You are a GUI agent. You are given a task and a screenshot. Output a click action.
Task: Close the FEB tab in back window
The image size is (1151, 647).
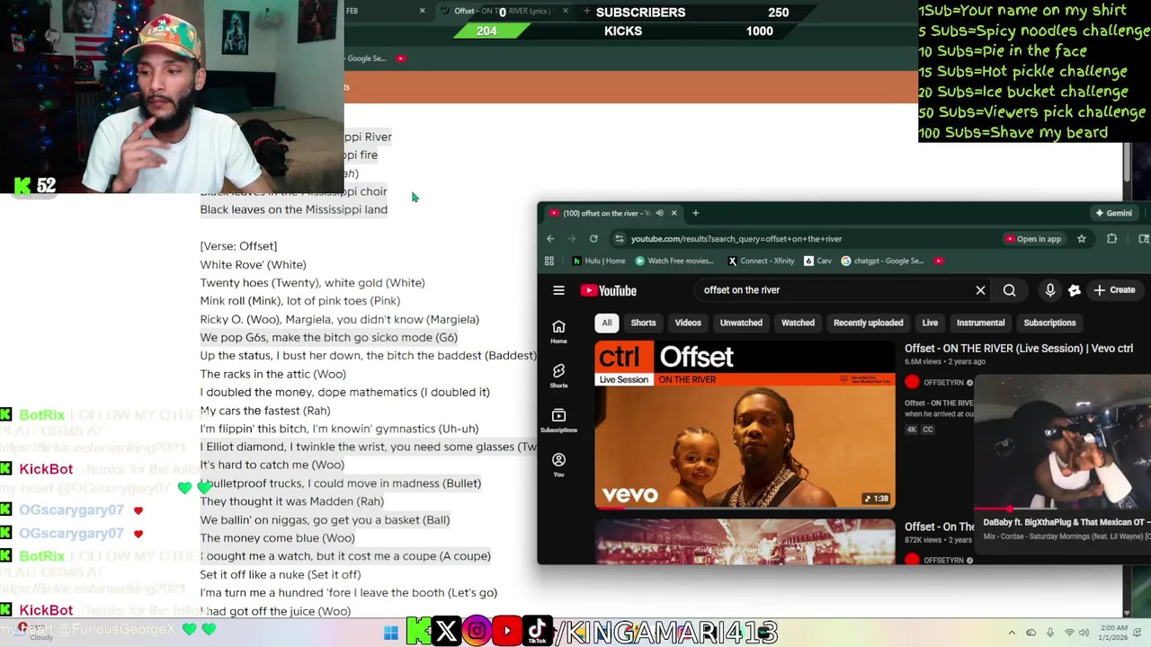pos(422,11)
